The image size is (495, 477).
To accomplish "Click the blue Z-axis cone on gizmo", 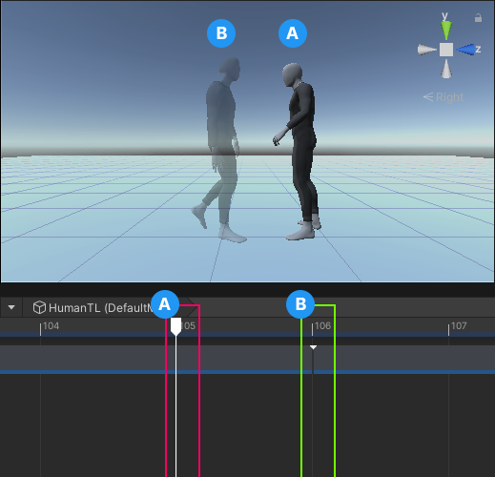I will point(465,50).
